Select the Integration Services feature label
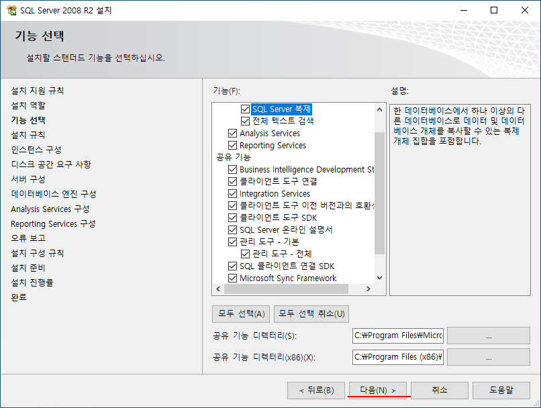This screenshot has width=541, height=408. [x=275, y=193]
